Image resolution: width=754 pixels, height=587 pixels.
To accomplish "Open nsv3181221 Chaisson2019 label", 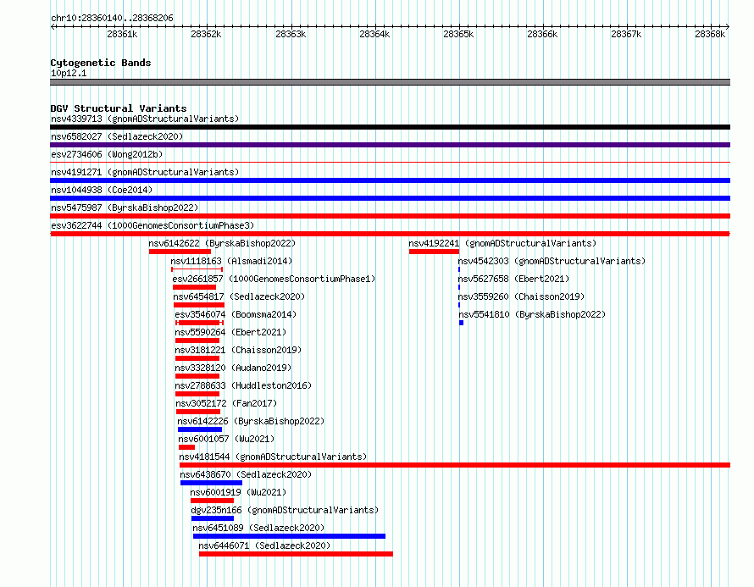I will pyautogui.click(x=238, y=350).
